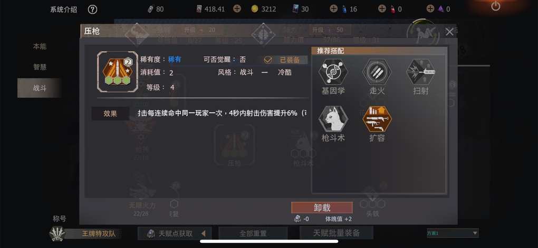Expand the arrow next to 天赋点获取
The width and height of the screenshot is (538, 248).
204,234
